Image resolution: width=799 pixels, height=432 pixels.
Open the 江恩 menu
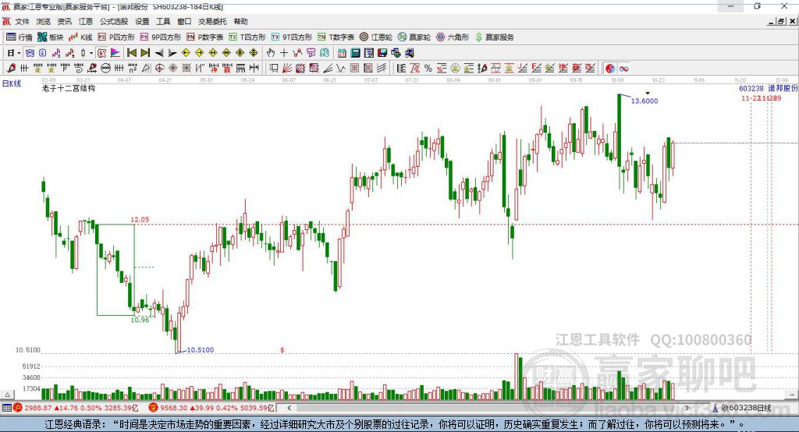[x=86, y=21]
